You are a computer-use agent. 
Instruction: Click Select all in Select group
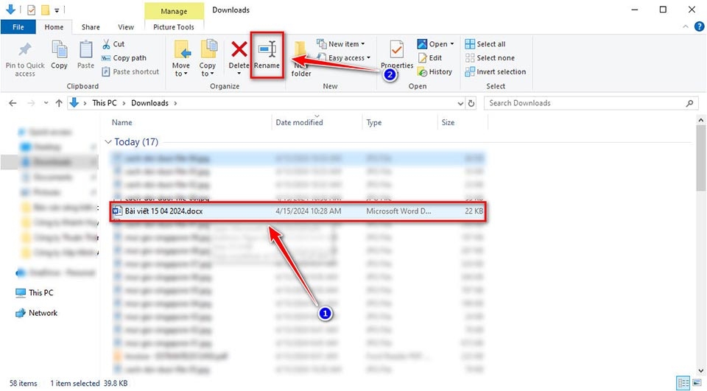tap(485, 43)
